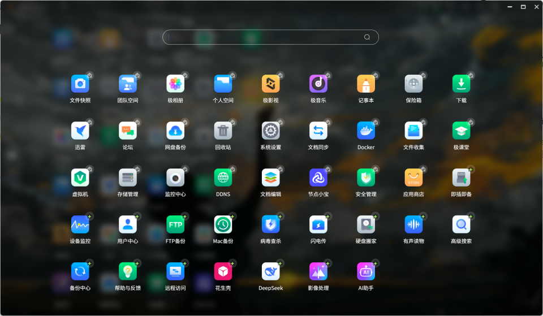Open 应用商店 app store

coord(413,178)
